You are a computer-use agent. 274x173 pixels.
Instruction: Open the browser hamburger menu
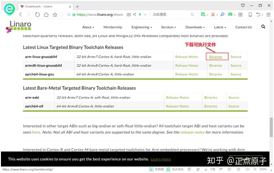pos(268,15)
